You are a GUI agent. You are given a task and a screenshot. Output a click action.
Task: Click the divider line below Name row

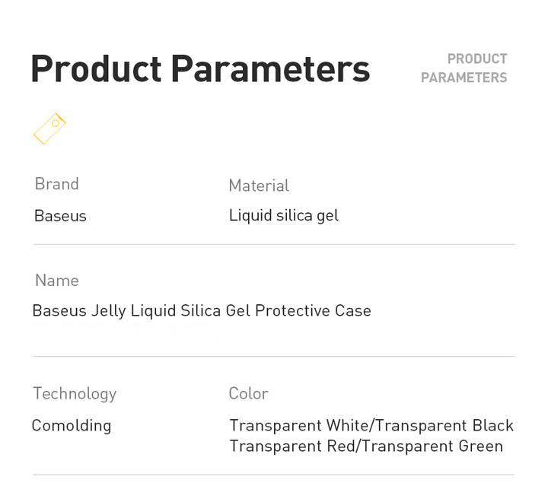(274, 356)
